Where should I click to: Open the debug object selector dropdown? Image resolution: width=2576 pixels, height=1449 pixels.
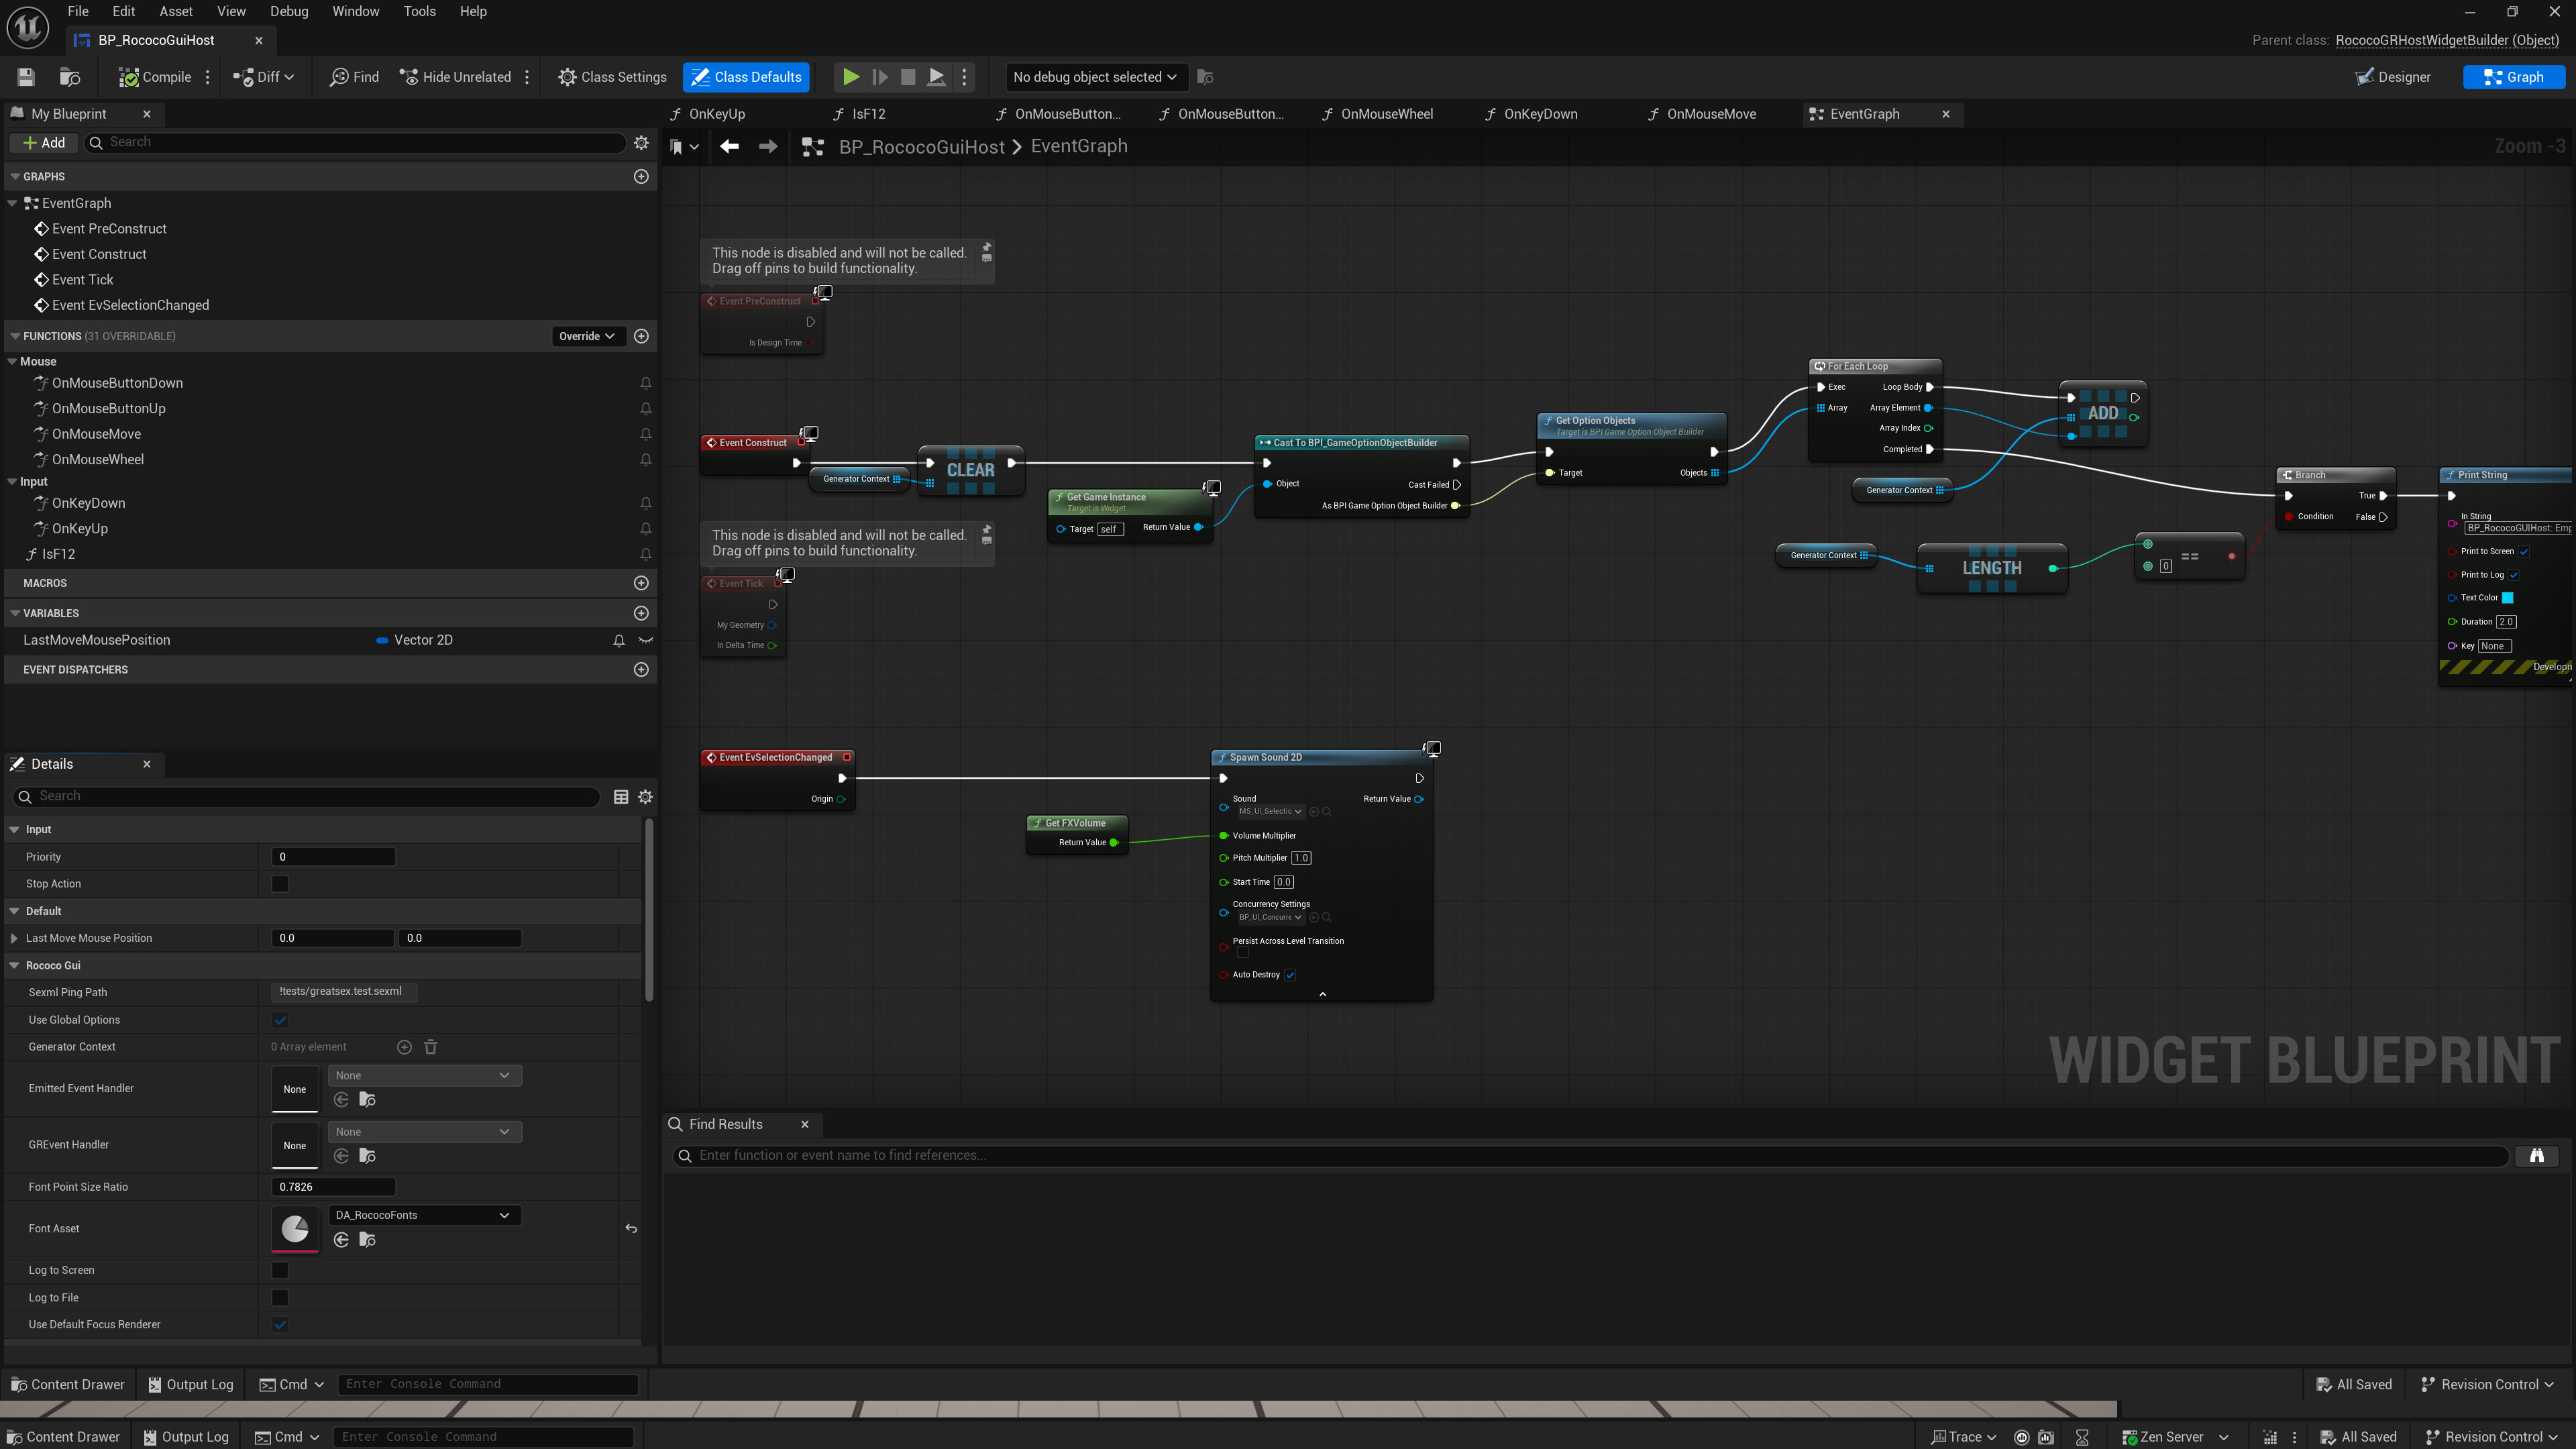point(1094,77)
